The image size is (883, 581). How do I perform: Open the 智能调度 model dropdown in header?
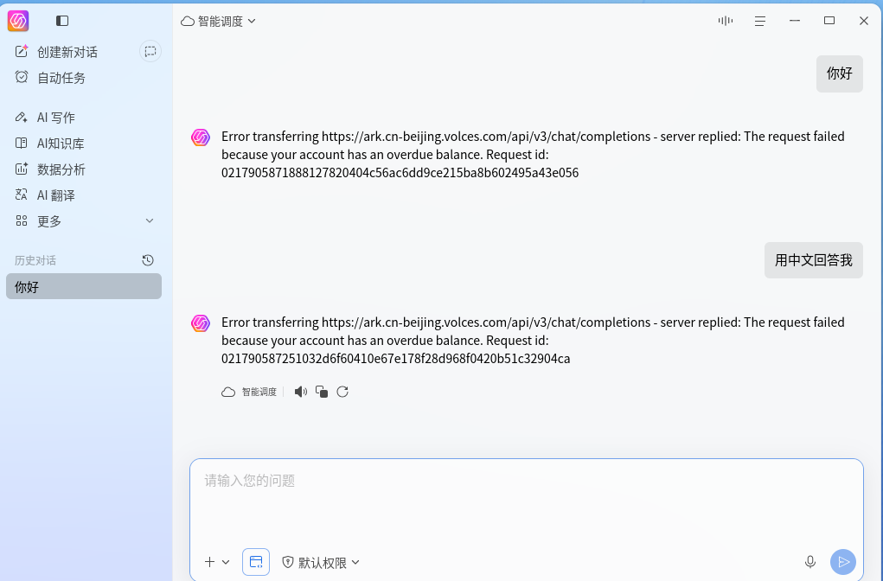[x=219, y=22]
